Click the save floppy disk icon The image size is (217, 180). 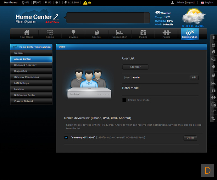point(214,45)
